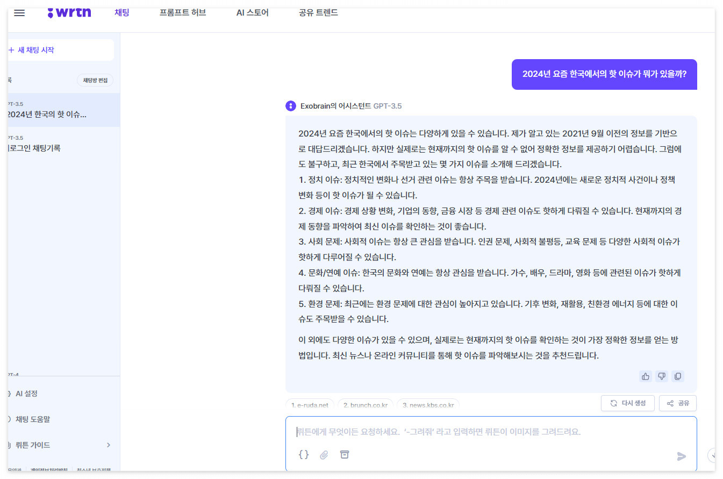
Task: Share the conversation with 공유 button
Action: click(678, 403)
